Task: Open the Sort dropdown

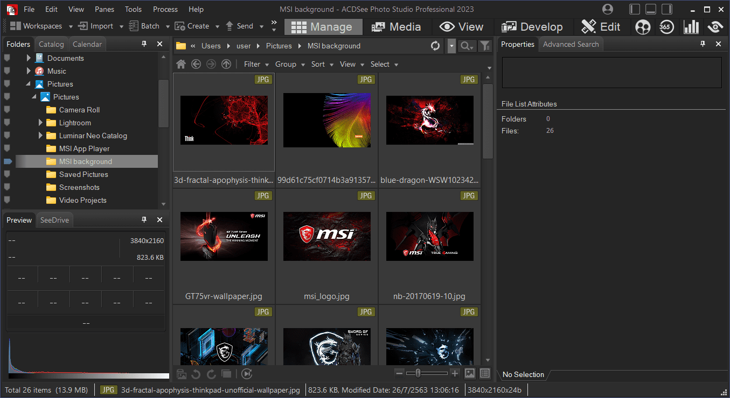Action: [x=322, y=64]
